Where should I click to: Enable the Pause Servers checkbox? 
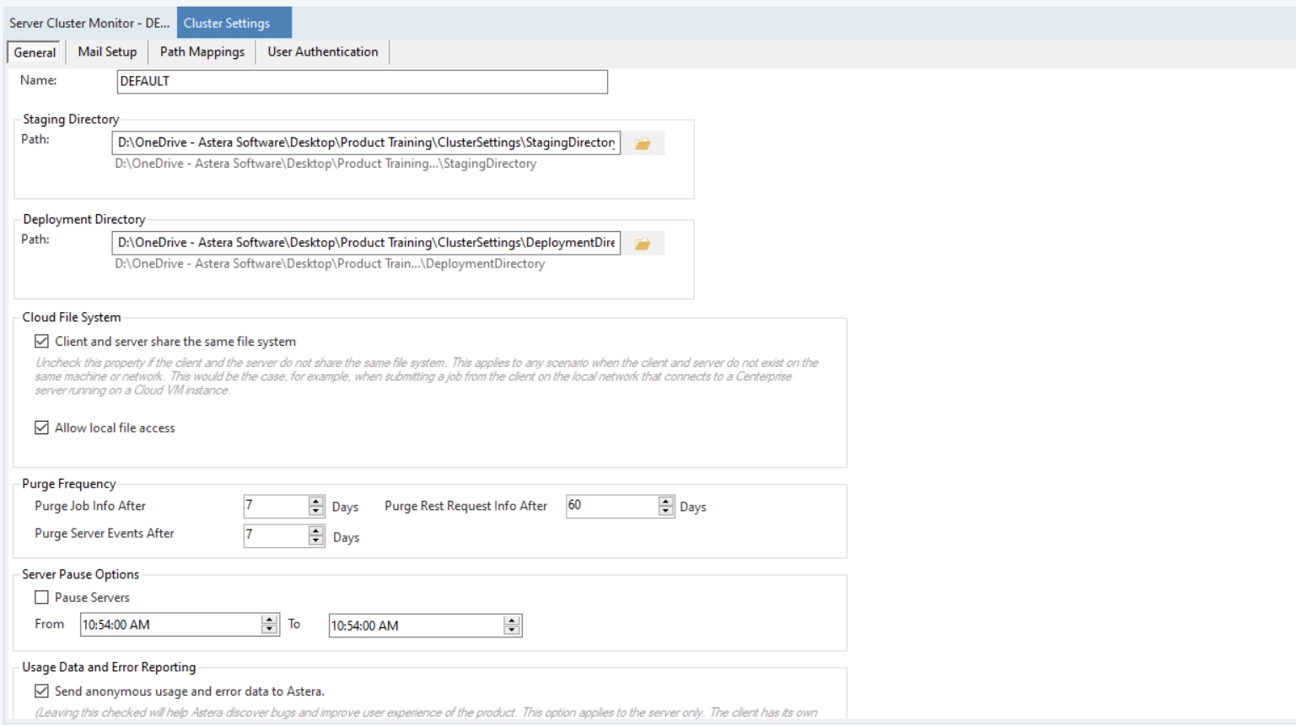(x=41, y=597)
